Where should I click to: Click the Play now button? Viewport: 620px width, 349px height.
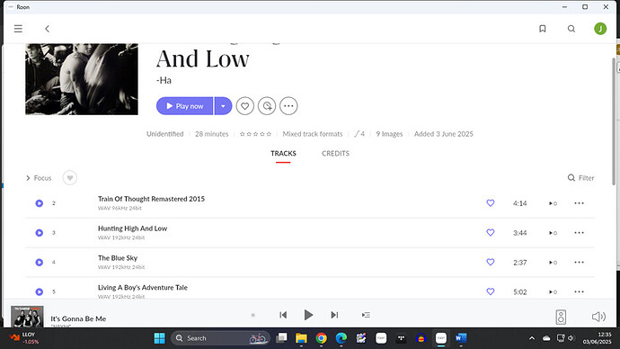pos(185,106)
